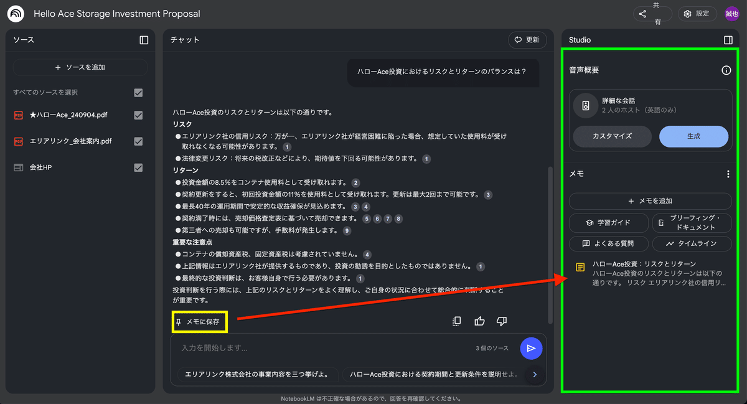The width and height of the screenshot is (747, 404).
Task: Click メモを追加 button
Action: click(651, 201)
